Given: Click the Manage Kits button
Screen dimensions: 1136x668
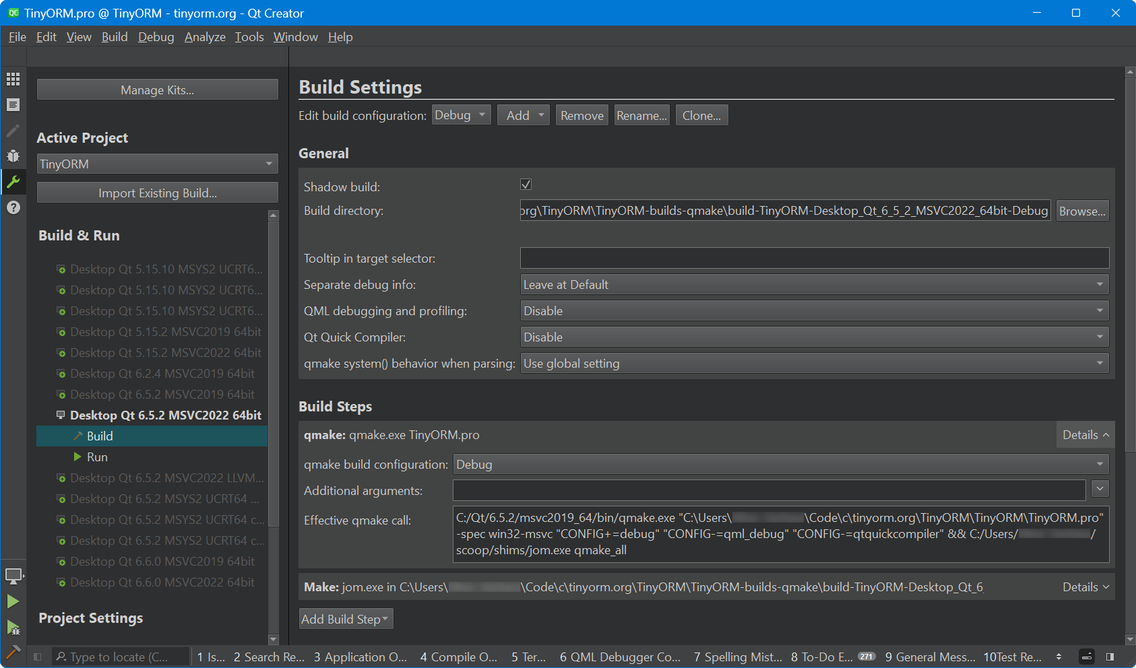Looking at the screenshot, I should pyautogui.click(x=158, y=90).
